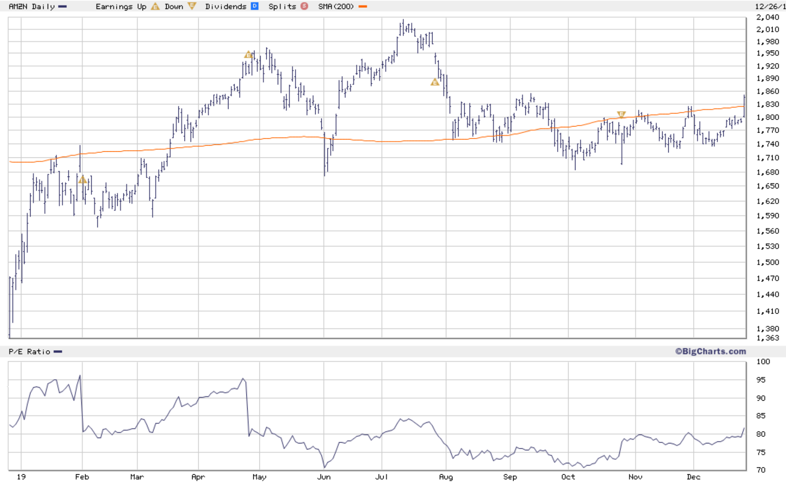Click the Earnings Up triangle legend icon

point(155,7)
